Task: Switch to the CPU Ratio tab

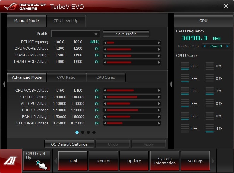Action: point(66,77)
